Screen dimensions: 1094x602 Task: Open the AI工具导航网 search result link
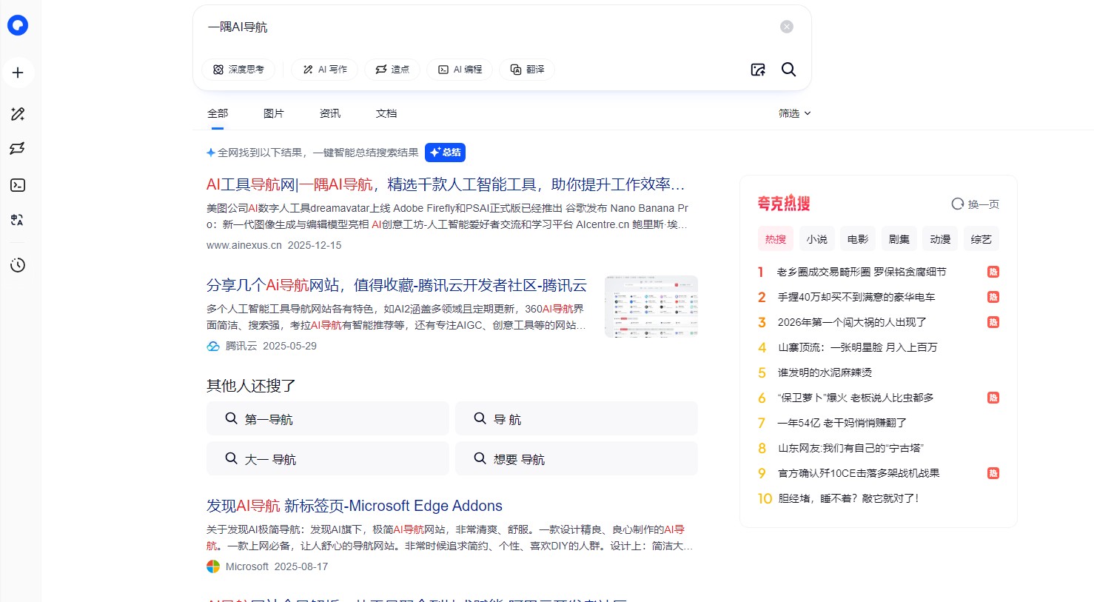click(x=444, y=184)
